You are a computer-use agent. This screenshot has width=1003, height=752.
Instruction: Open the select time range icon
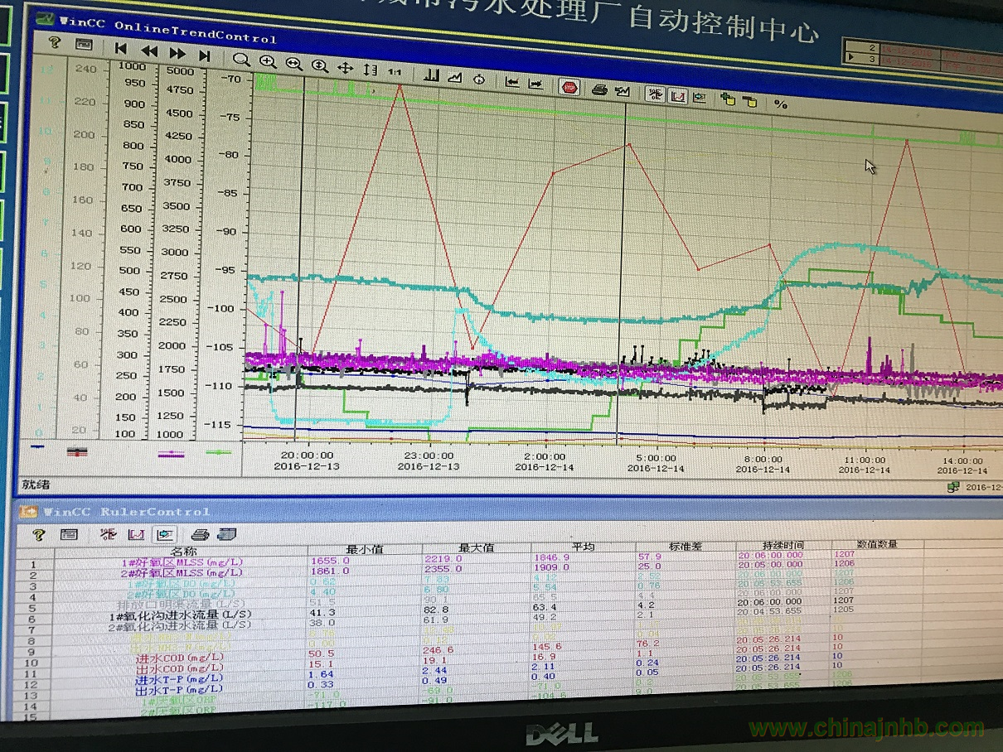(x=479, y=79)
